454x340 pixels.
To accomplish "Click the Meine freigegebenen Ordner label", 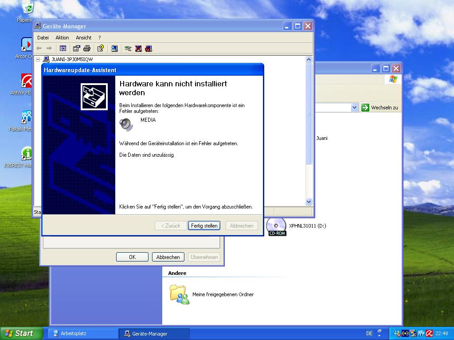I will click(x=223, y=294).
